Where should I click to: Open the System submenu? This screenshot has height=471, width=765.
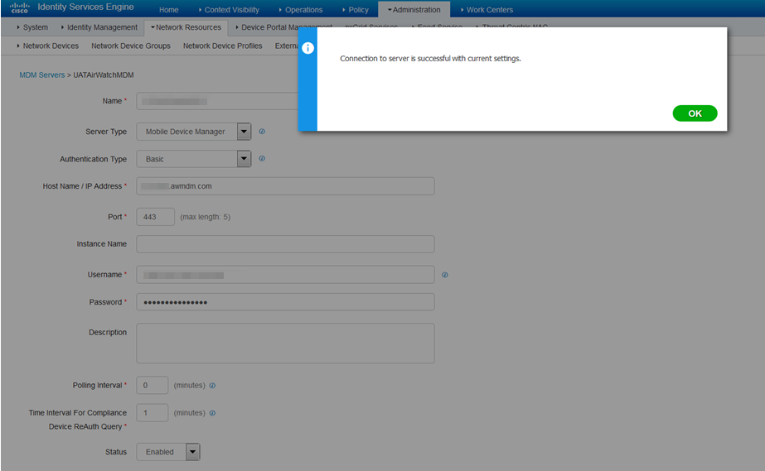pos(32,27)
